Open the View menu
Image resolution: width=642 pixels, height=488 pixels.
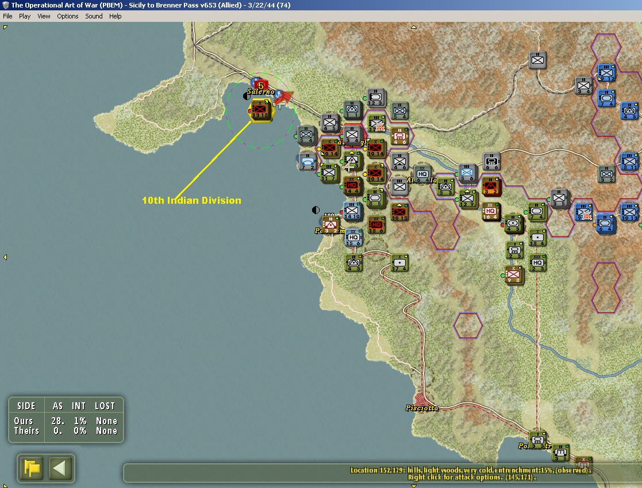pos(44,16)
